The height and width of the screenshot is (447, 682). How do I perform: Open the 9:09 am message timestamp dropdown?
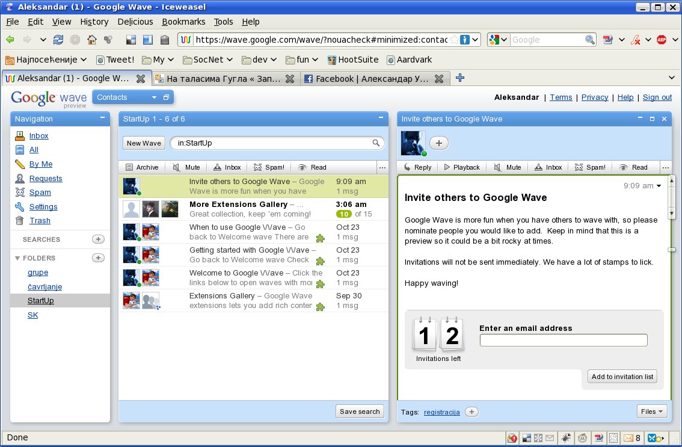pos(659,186)
